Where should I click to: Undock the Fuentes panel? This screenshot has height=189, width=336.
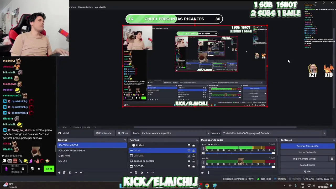[197, 140]
